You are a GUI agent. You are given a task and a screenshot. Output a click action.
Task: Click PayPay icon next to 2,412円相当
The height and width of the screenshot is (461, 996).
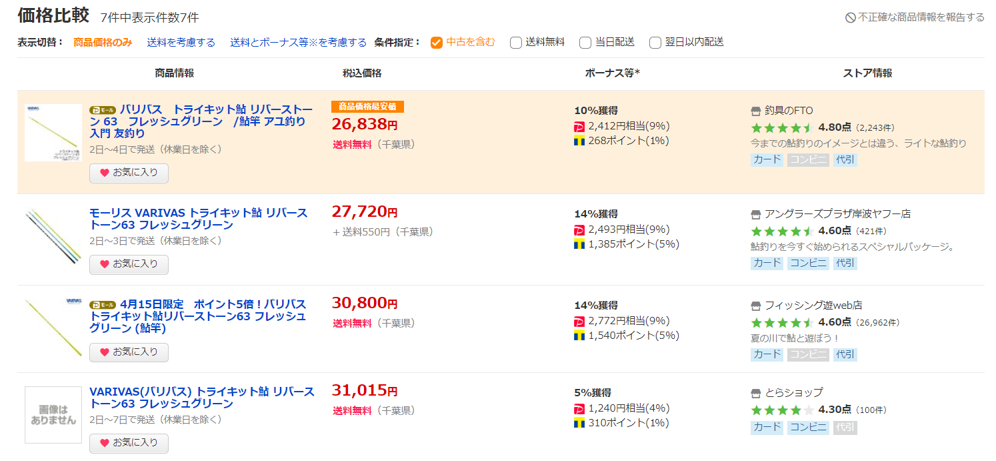[x=579, y=126]
